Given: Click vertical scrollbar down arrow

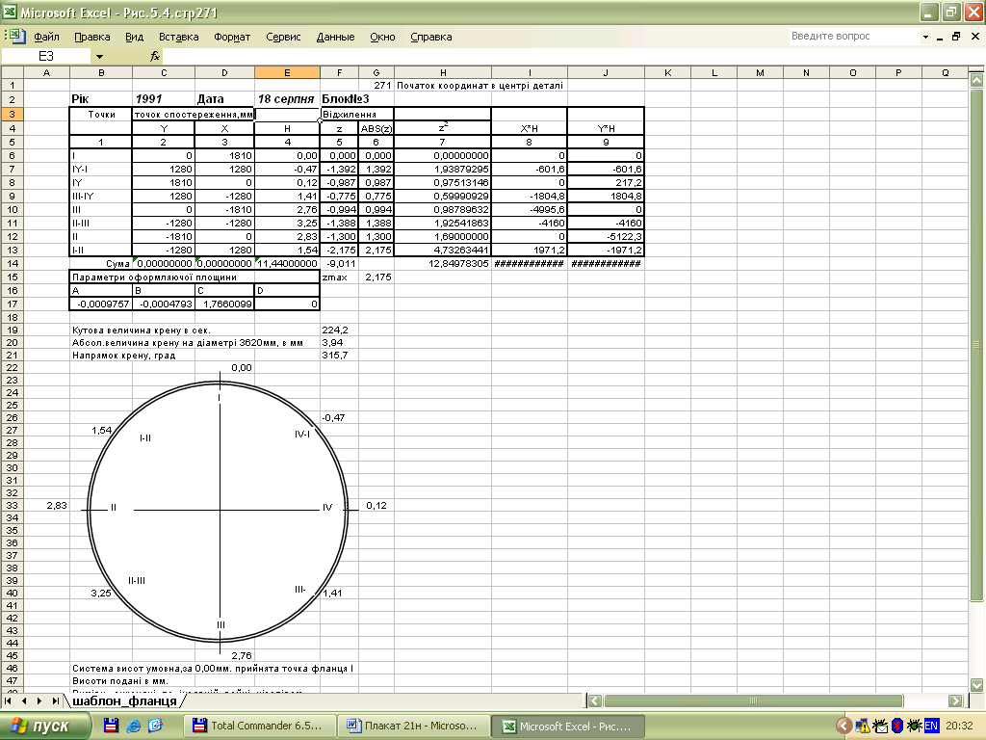Looking at the screenshot, I should pyautogui.click(x=976, y=685).
